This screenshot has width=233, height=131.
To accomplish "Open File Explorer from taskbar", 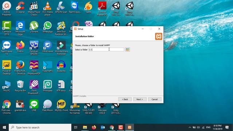I will [85, 127].
